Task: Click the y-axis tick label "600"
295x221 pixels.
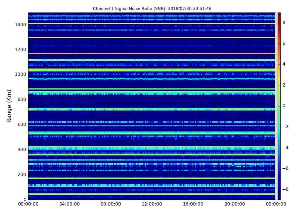Action: [22, 124]
